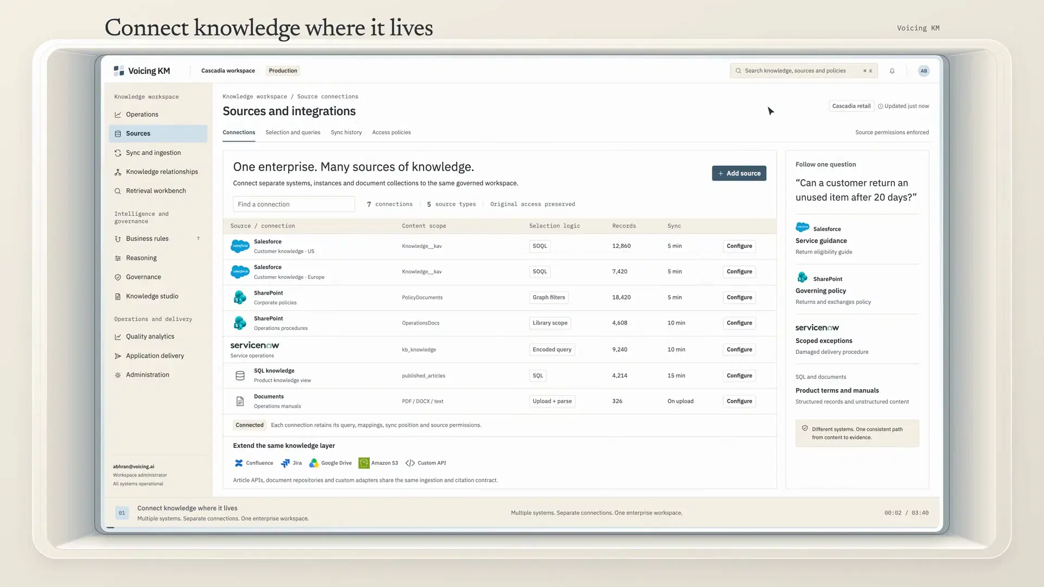Open Application delivery
The height and width of the screenshot is (587, 1044).
[158, 356]
